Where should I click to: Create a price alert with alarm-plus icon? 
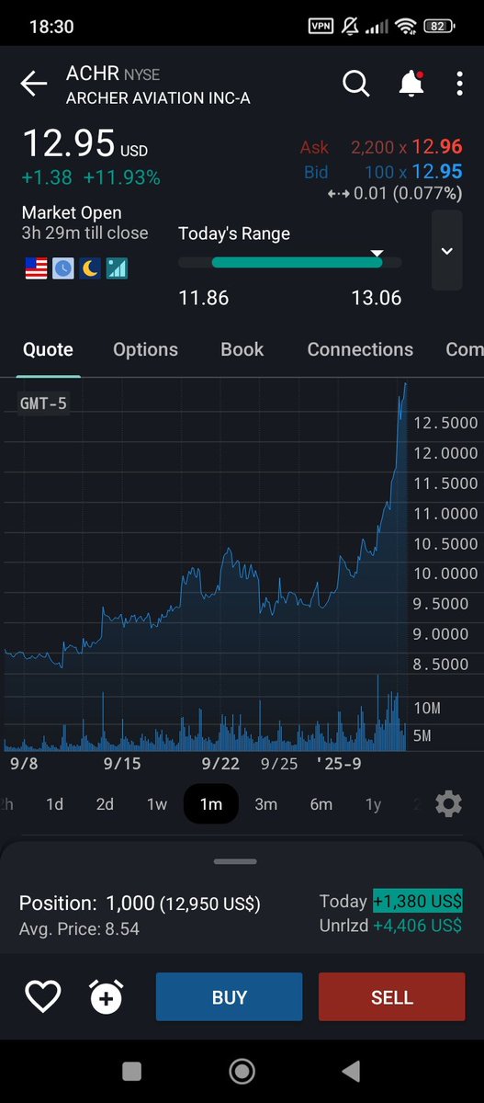tap(107, 996)
